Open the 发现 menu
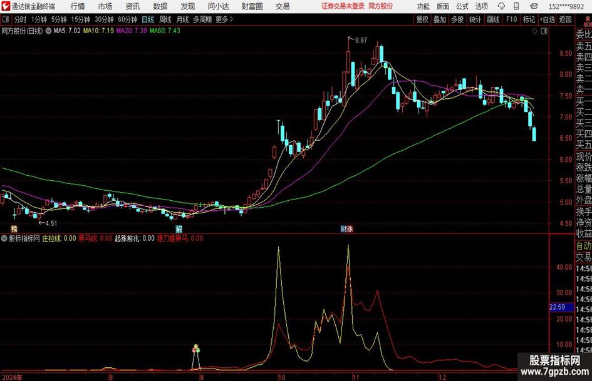 click(188, 6)
